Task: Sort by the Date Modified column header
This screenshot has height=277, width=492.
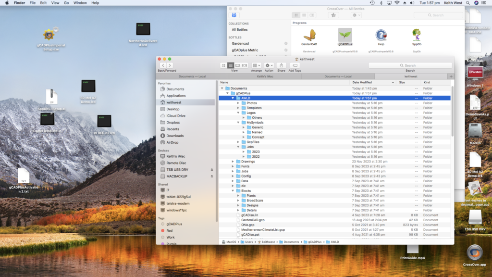Action: pos(373,82)
